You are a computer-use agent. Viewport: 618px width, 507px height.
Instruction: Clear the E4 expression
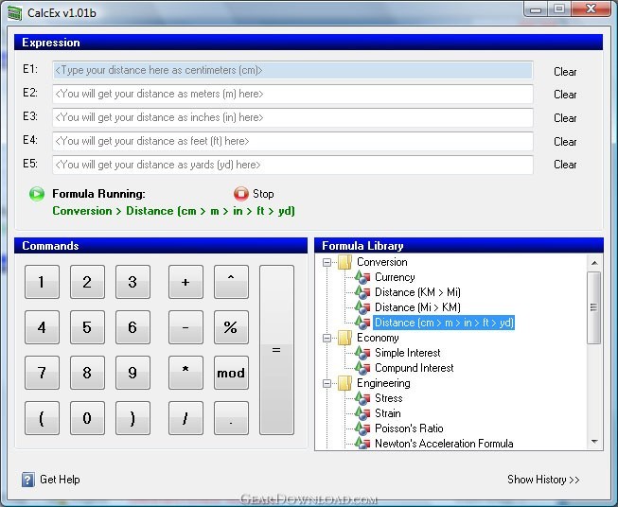[x=565, y=142]
